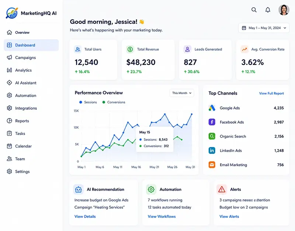Image resolution: width=295 pixels, height=231 pixels.
Task: Click the Total Users people icon
Action: pyautogui.click(x=78, y=49)
